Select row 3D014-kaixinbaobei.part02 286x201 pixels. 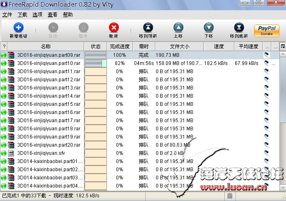click(140, 170)
